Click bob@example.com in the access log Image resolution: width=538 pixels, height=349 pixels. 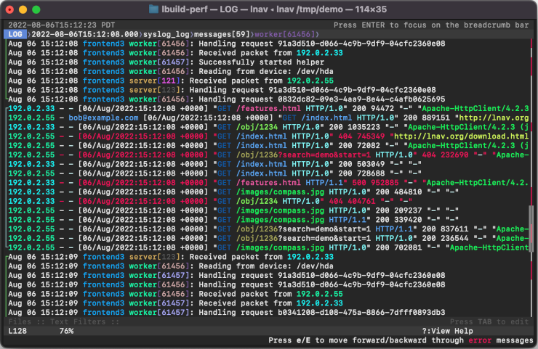(104, 118)
